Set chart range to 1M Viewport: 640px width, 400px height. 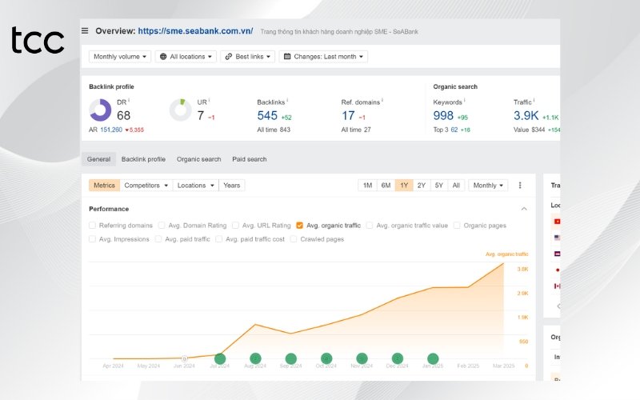[368, 186]
